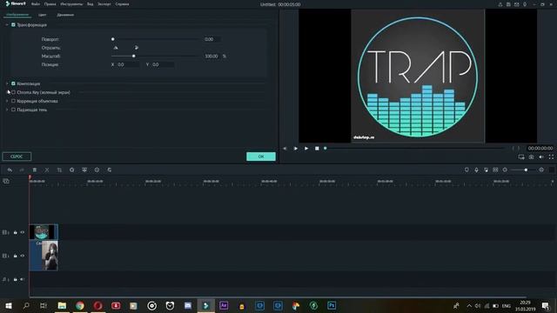Click the X position input field
The width and height of the screenshot is (557, 313).
point(128,64)
